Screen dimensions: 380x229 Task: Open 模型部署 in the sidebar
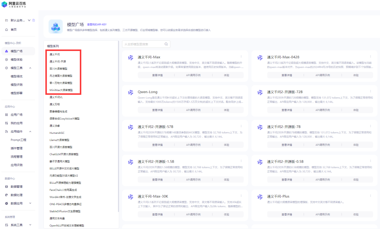point(17,93)
